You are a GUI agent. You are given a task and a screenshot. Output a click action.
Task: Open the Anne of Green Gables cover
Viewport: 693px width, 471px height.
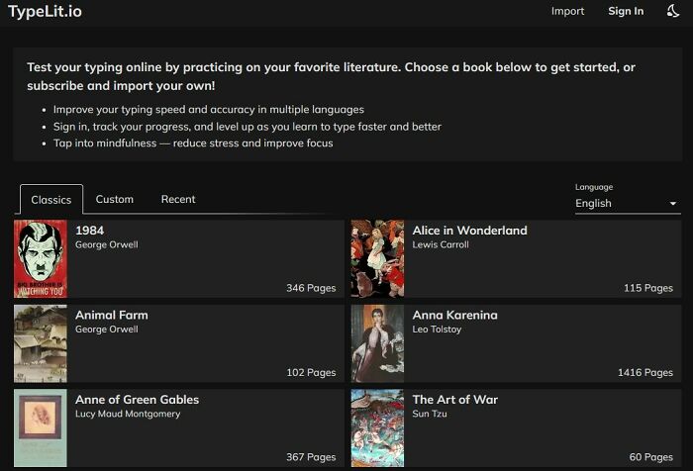pyautogui.click(x=41, y=427)
